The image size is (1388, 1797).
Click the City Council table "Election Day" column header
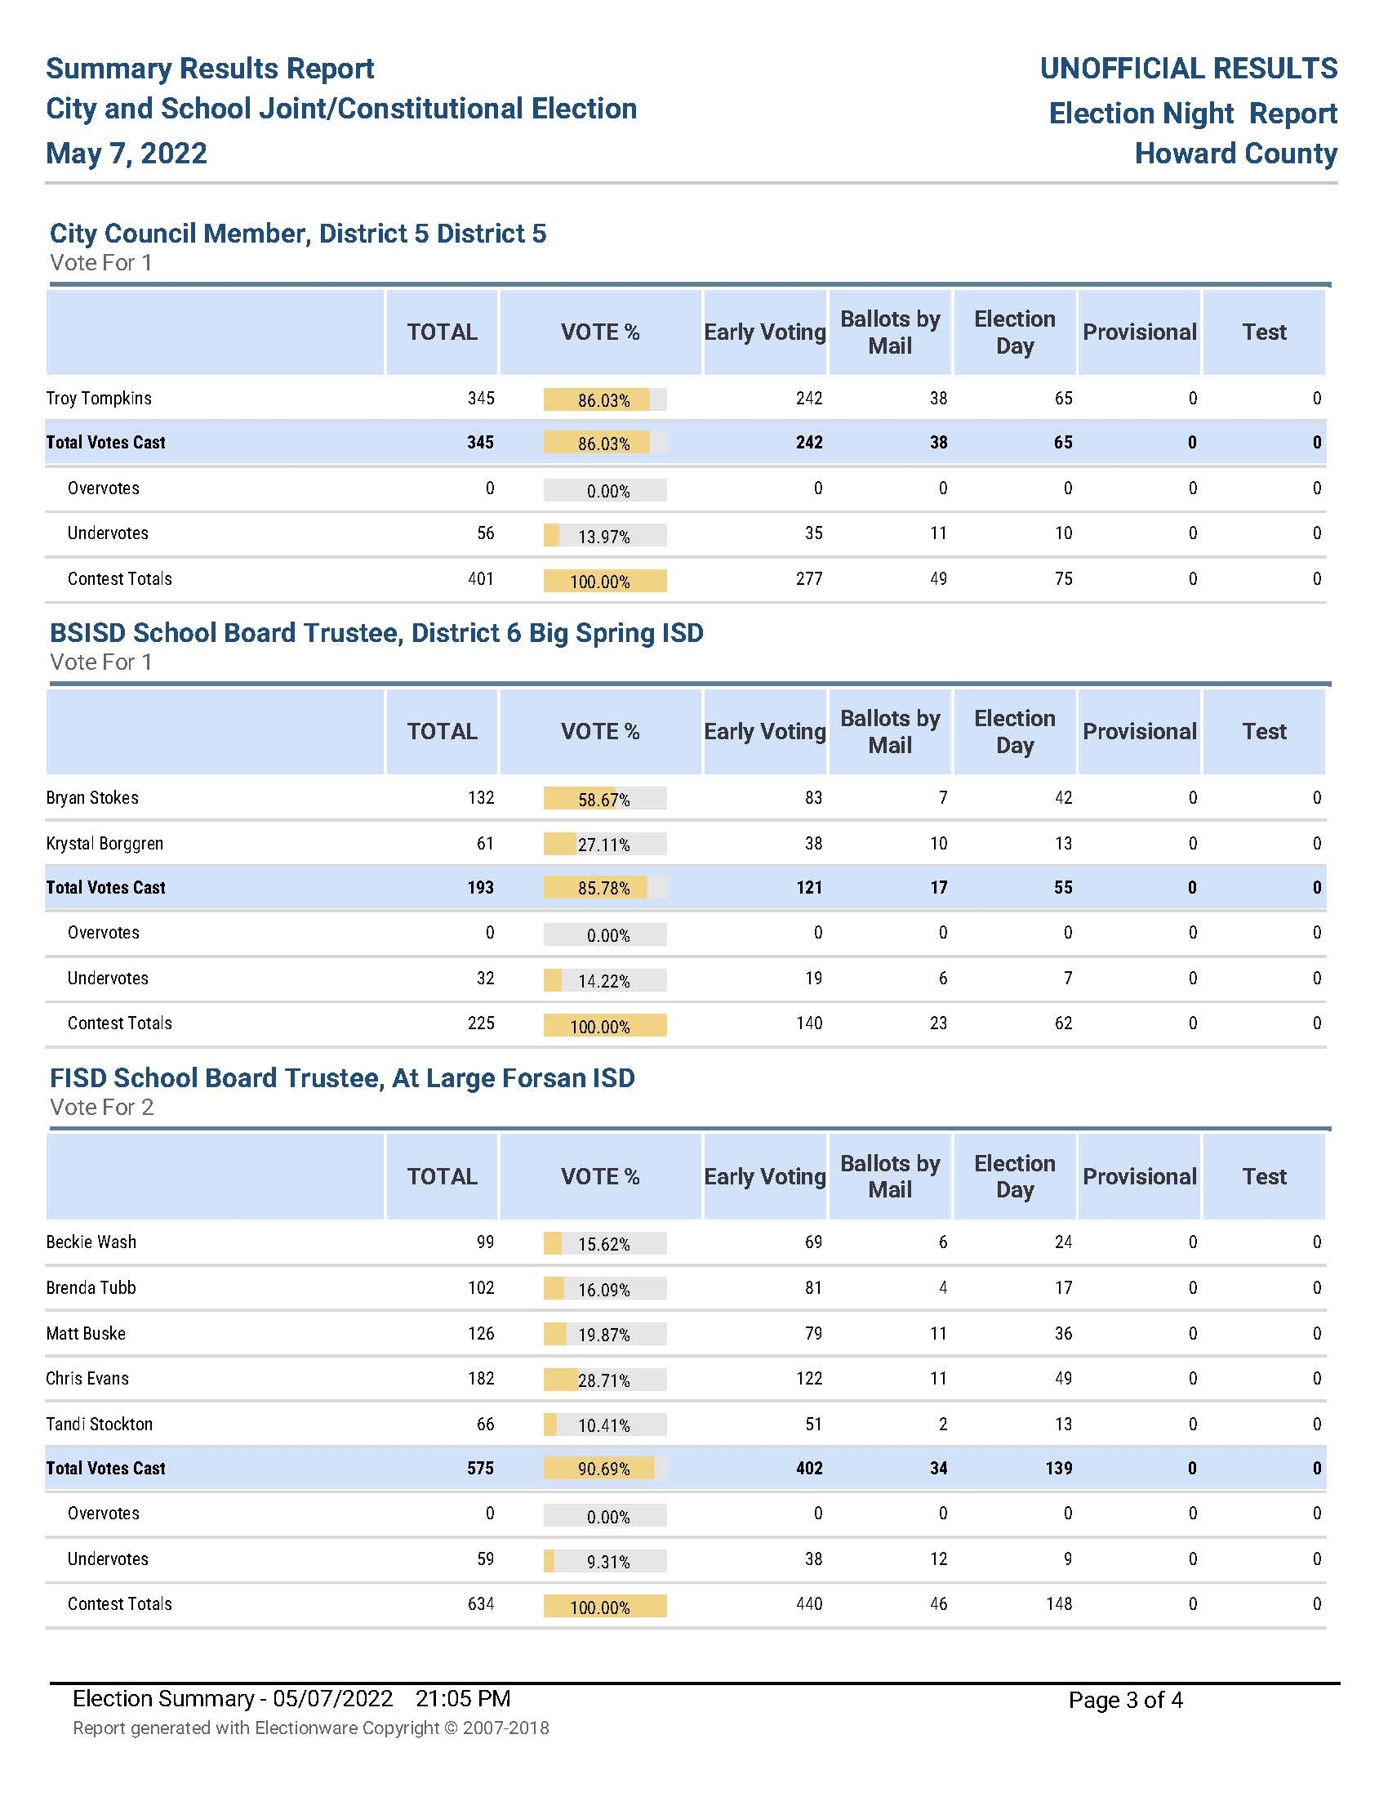click(x=1015, y=332)
